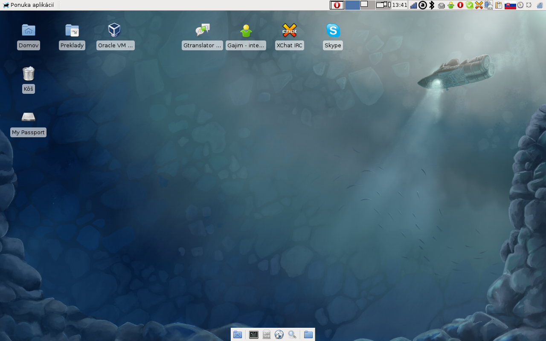The image size is (546, 341).
Task: Click the Gajim green buddy tray icon
Action: tap(451, 5)
